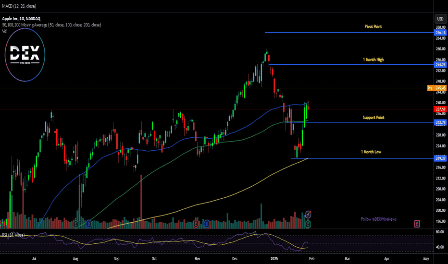Click the Feb label on time axis
Image resolution: width=448 pixels, height=264 pixels.
[311, 259]
